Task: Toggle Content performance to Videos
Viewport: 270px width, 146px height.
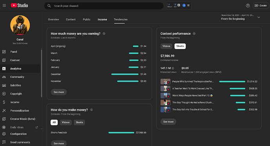Action: tap(166, 46)
